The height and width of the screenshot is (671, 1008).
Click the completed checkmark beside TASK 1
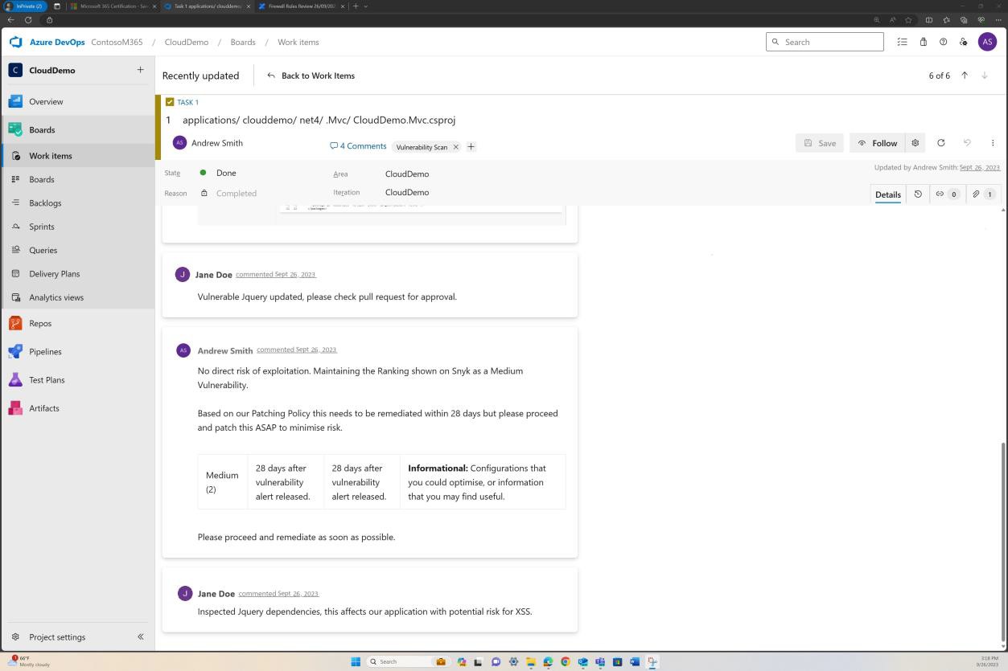click(x=170, y=102)
